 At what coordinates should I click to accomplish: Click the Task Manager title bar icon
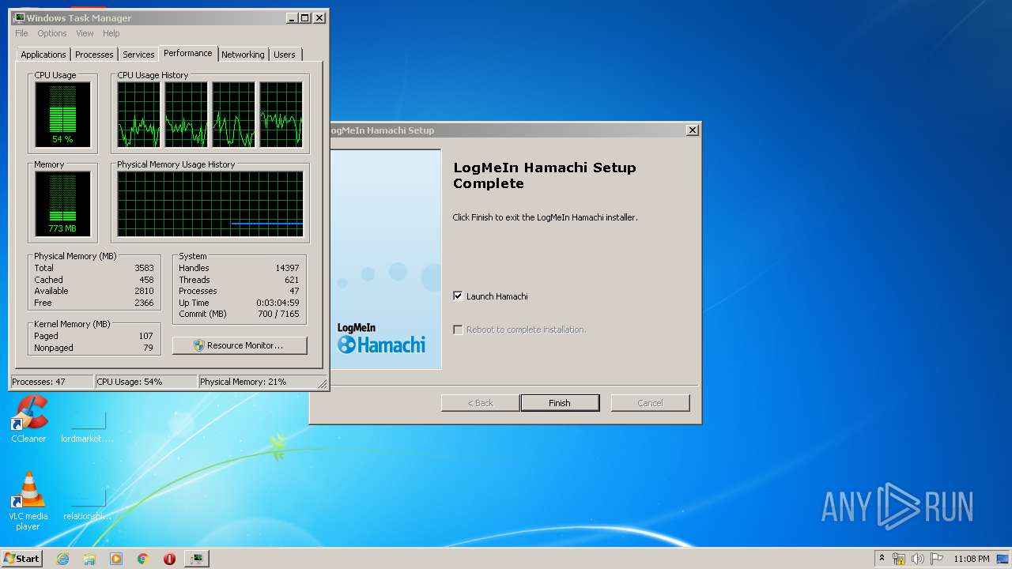tap(19, 17)
